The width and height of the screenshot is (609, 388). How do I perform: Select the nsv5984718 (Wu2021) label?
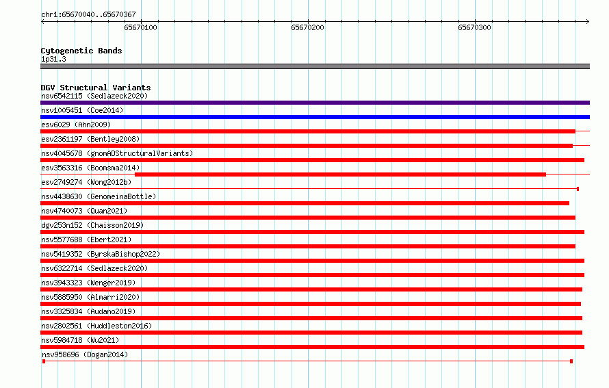click(x=80, y=340)
